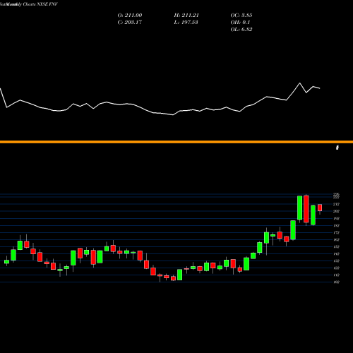Click the 'OC: 3.85' value
The width and height of the screenshot is (353, 353).
[x=241, y=16]
